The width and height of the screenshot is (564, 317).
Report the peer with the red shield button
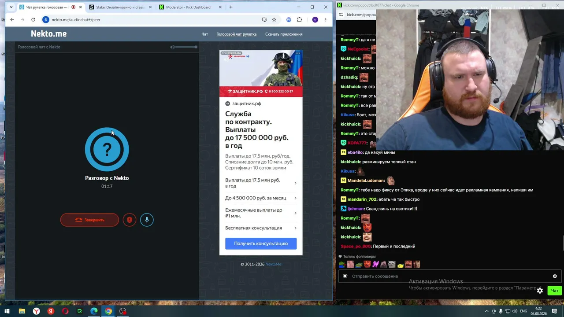click(130, 220)
